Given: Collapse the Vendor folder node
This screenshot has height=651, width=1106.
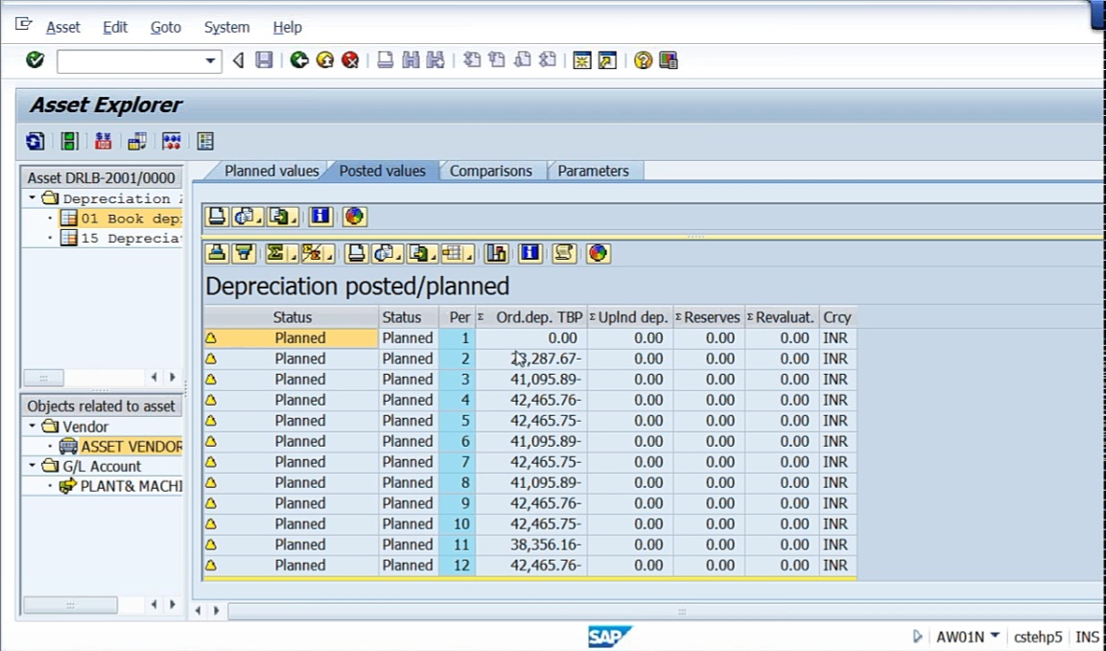Looking at the screenshot, I should point(33,427).
